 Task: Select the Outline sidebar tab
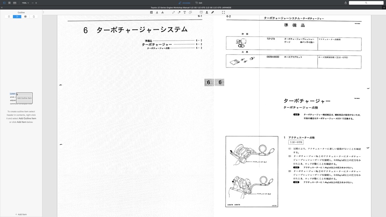click(17, 17)
